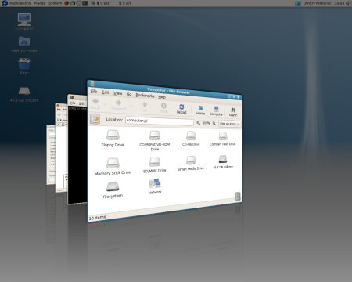This screenshot has width=352, height=282.
Task: Select the Network icon
Action: 155,186
